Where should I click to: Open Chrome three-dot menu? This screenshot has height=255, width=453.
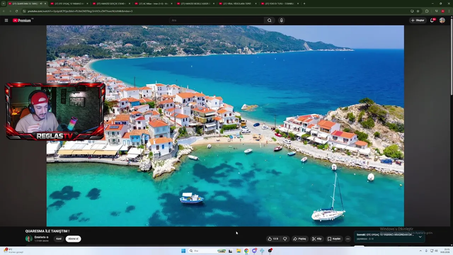pos(449,11)
